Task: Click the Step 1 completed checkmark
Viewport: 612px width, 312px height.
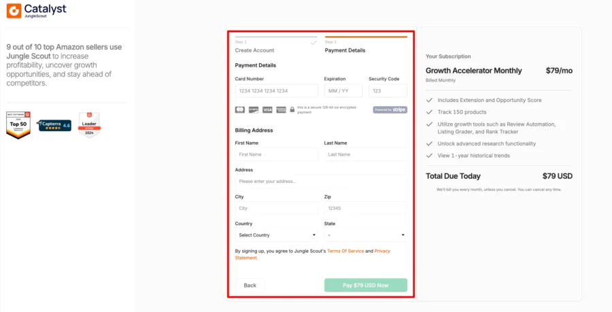Action: 313,43
